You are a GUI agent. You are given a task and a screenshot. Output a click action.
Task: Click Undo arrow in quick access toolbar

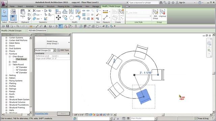pyautogui.click(x=18, y=26)
